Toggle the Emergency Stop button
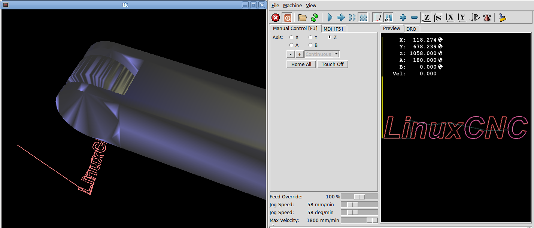Viewport: 534px width, 228px height. 276,18
